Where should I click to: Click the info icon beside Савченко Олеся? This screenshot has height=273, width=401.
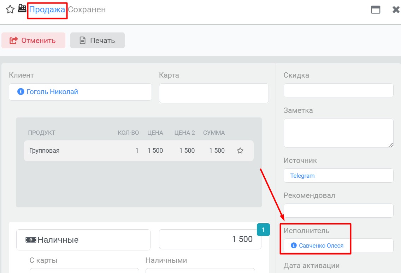point(294,245)
